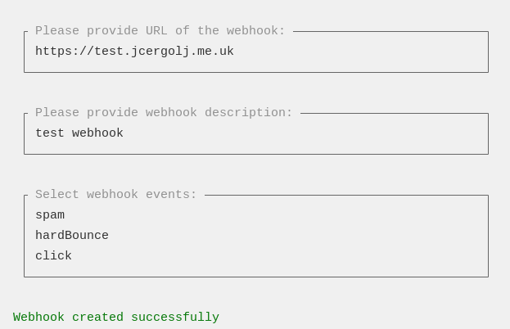Screen dimensions: 510x329
Task: Click the webhook URL input field
Action: point(256,52)
